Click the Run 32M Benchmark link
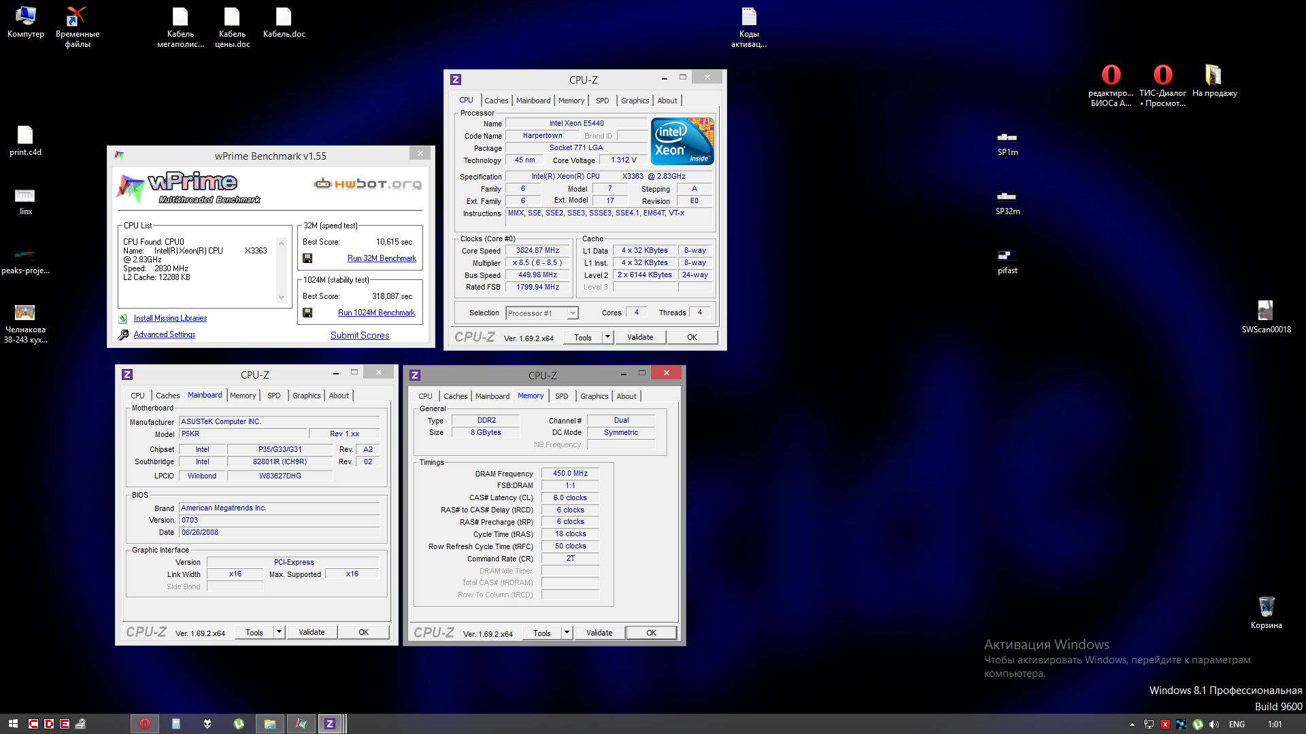Viewport: 1306px width, 734px height. (x=382, y=258)
